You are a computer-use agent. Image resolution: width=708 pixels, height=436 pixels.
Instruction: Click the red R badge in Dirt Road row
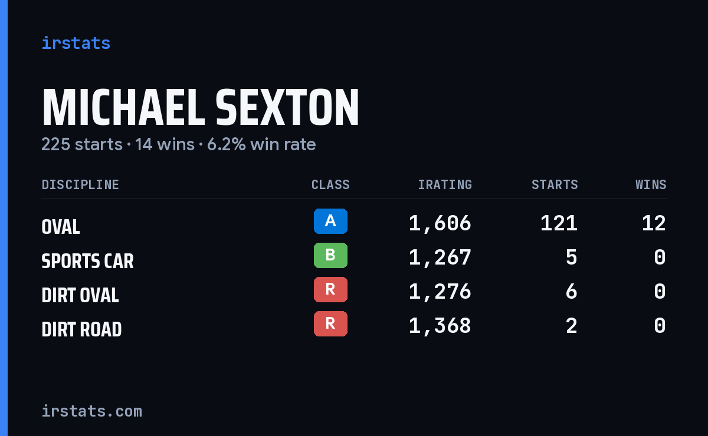point(330,323)
